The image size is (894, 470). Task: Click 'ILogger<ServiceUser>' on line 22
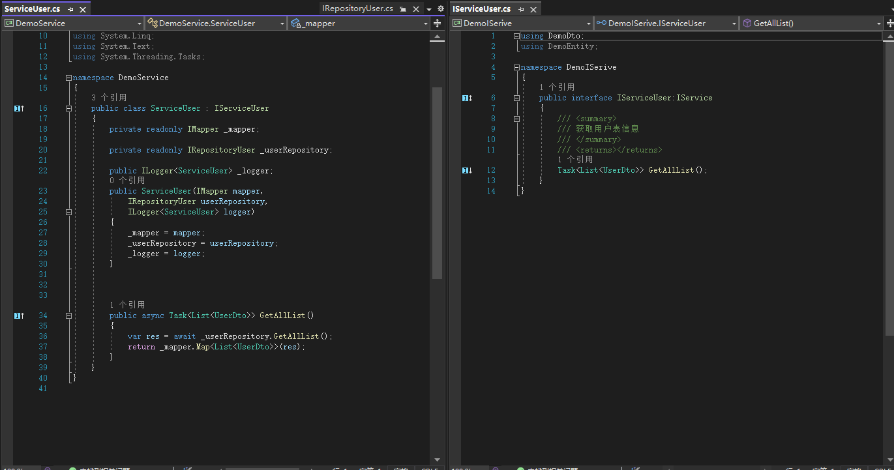click(186, 171)
